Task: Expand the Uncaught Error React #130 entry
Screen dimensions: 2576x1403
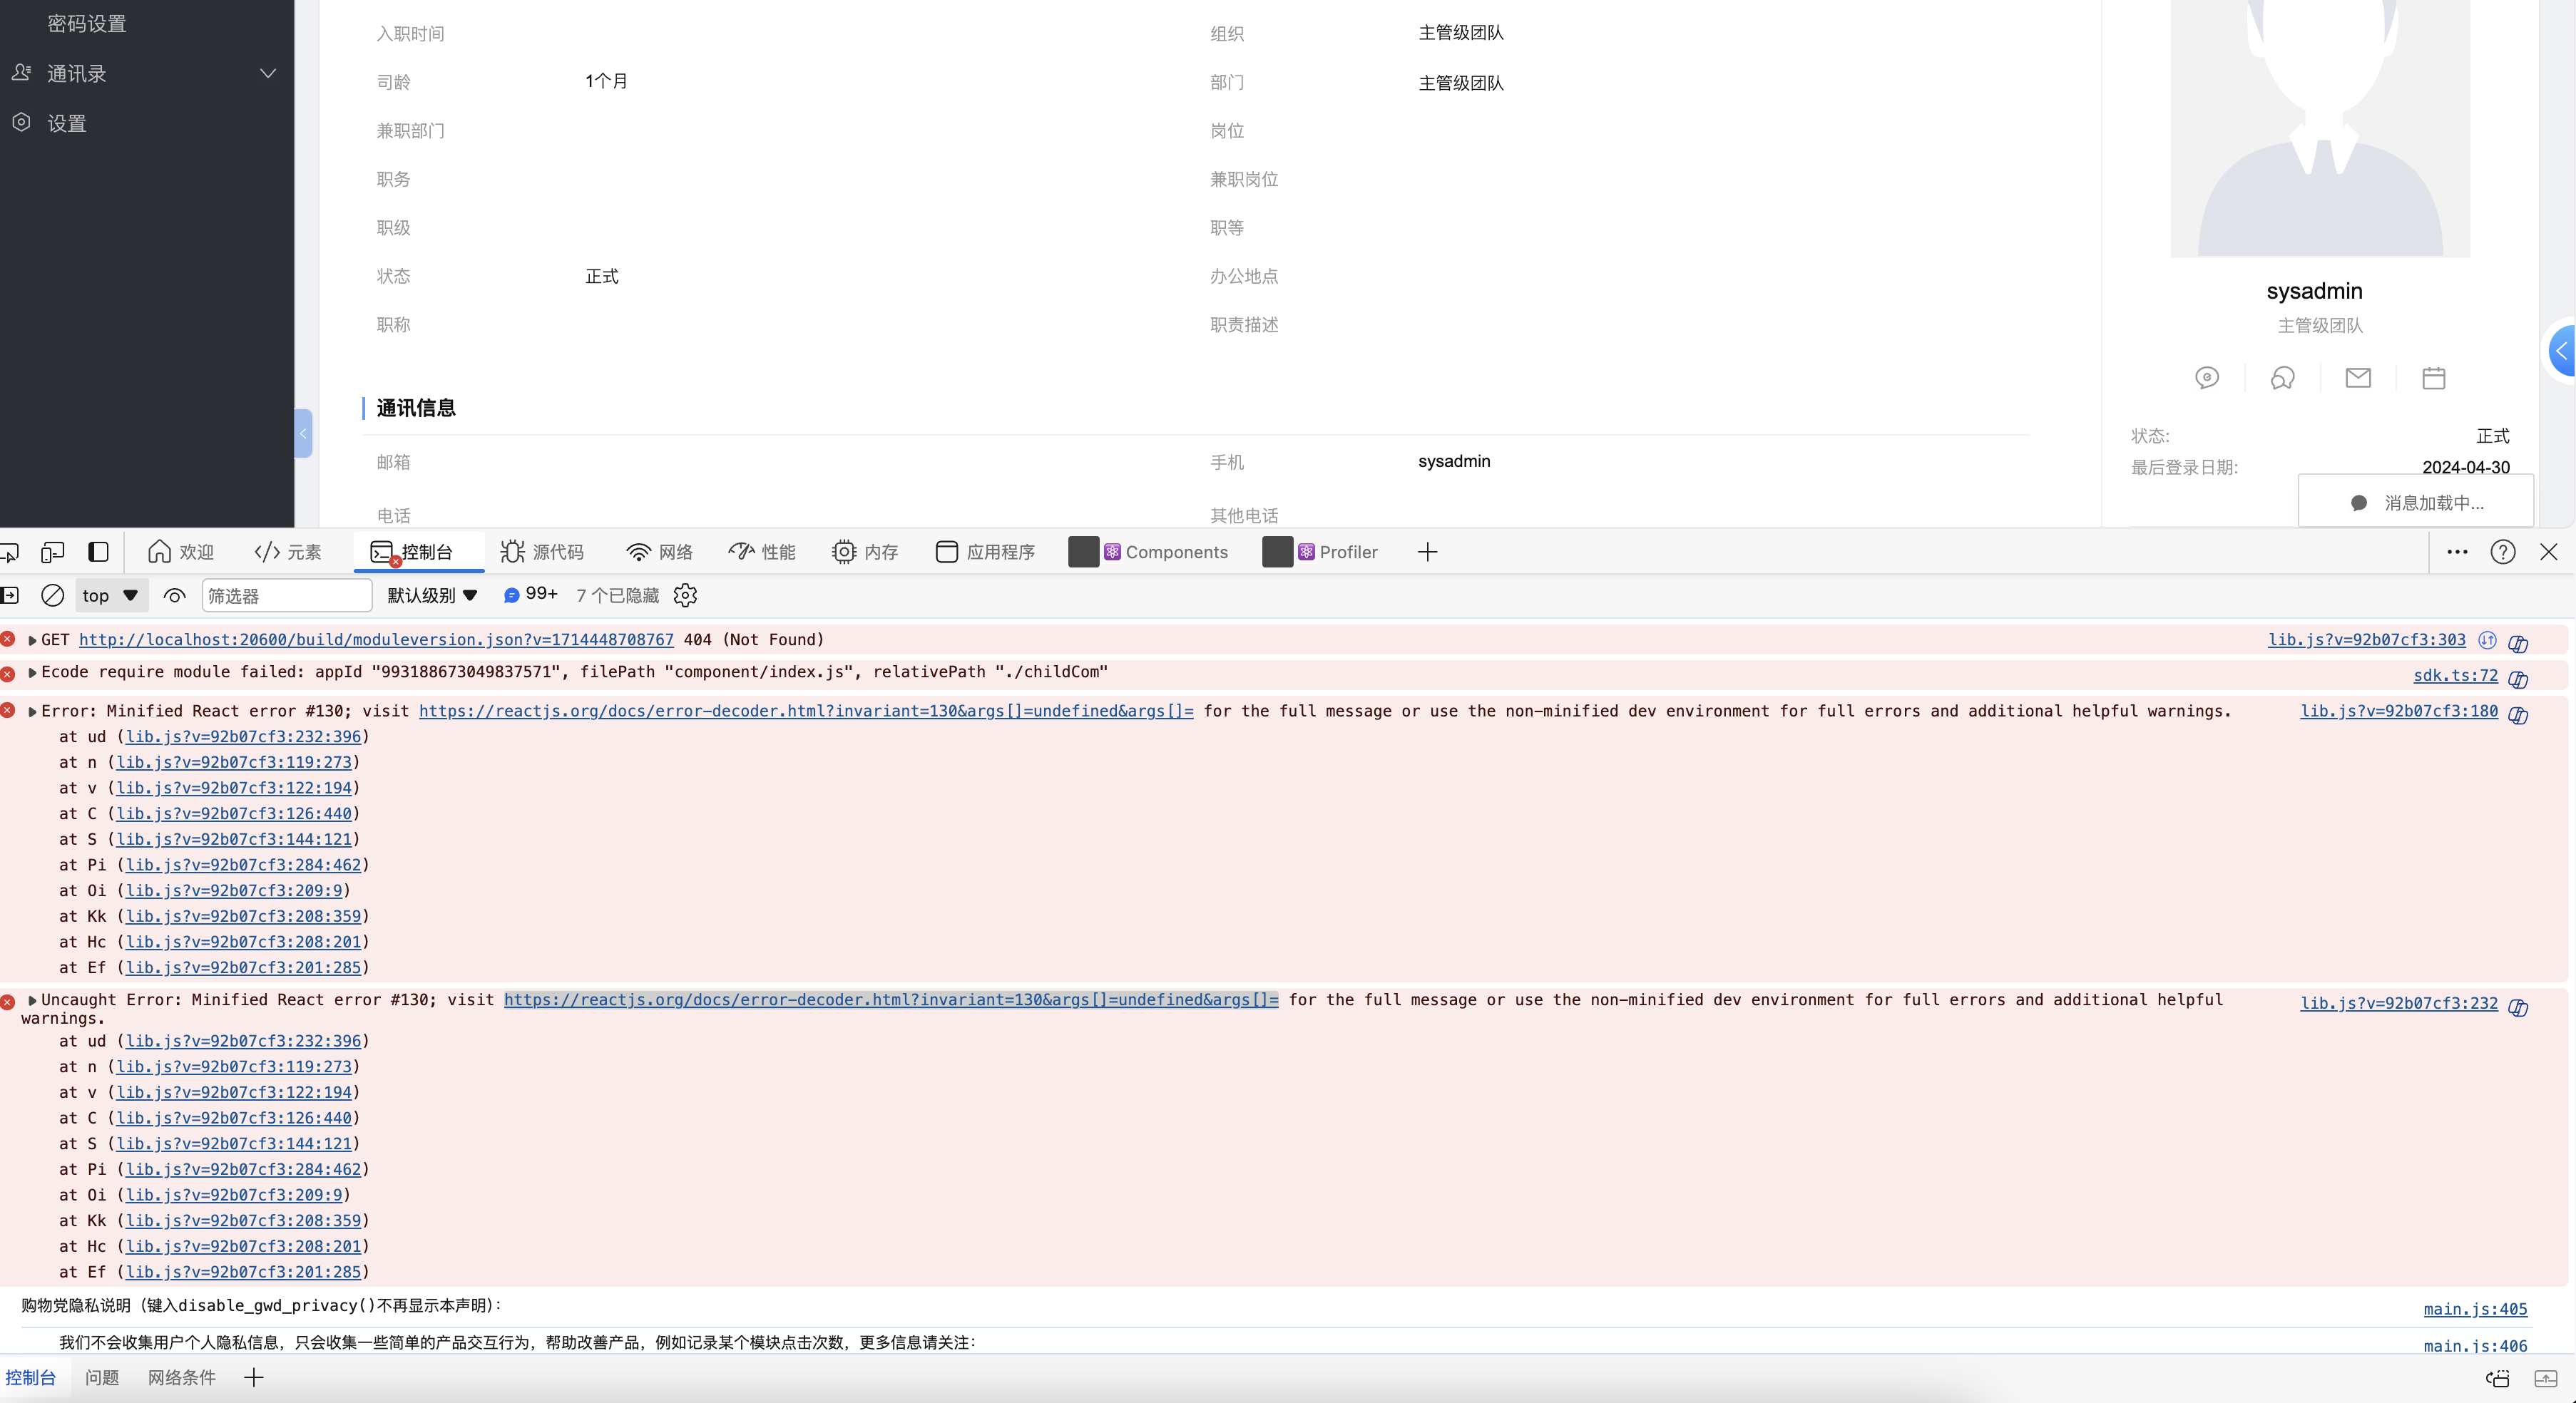Action: coord(32,1000)
